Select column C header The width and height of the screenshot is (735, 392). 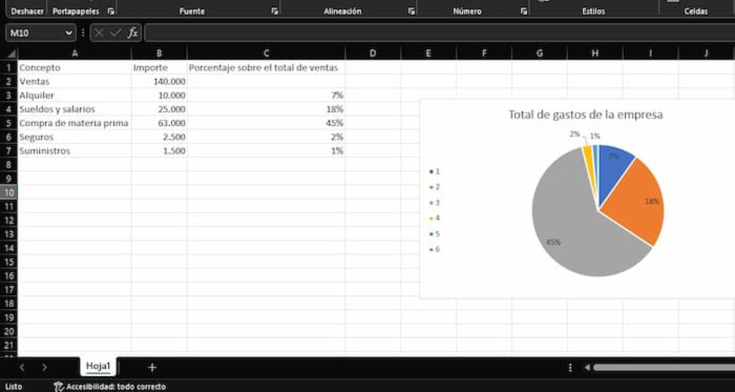(266, 53)
